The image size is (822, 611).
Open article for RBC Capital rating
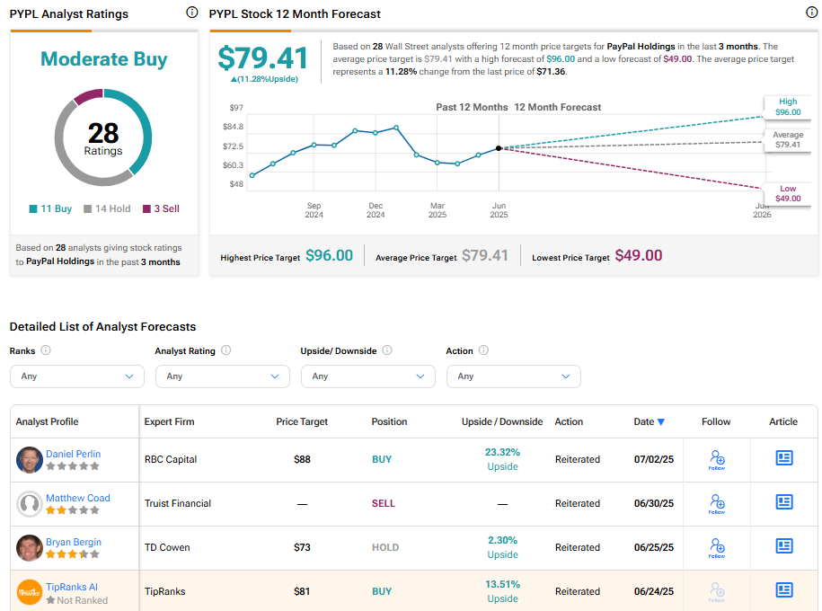coord(783,458)
